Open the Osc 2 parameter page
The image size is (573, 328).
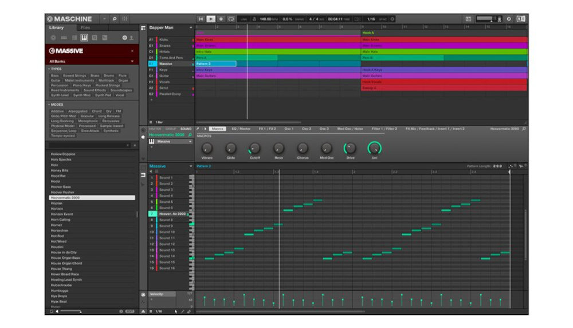[x=306, y=129]
